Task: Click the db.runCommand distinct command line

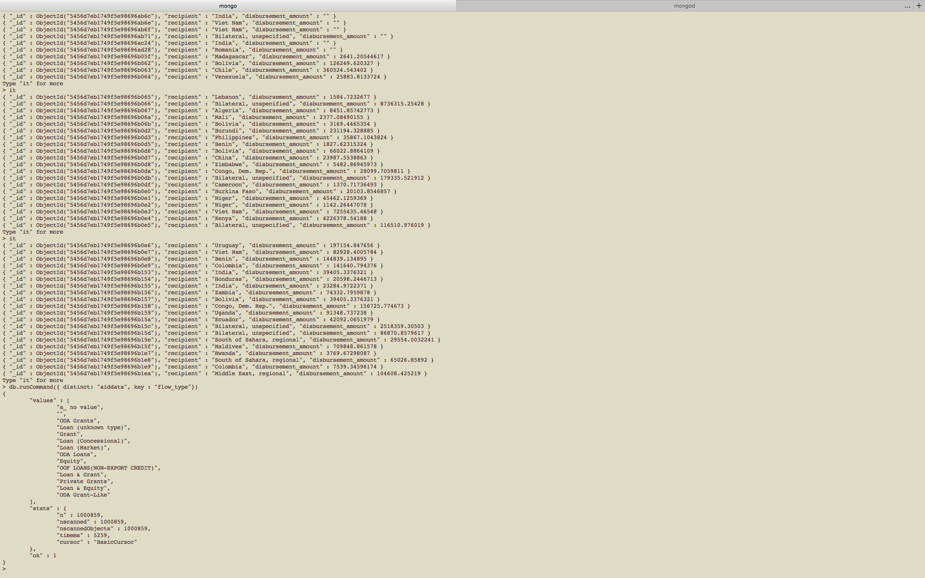Action: pos(103,387)
